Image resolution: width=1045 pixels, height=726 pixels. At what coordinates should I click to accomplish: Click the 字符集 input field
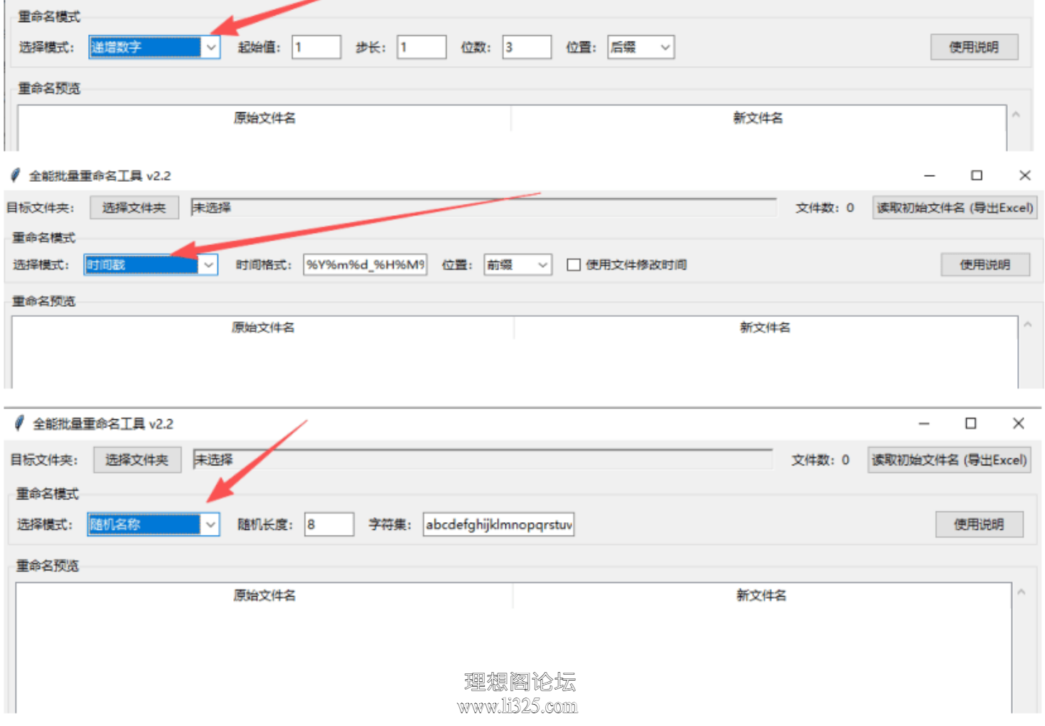click(498, 524)
